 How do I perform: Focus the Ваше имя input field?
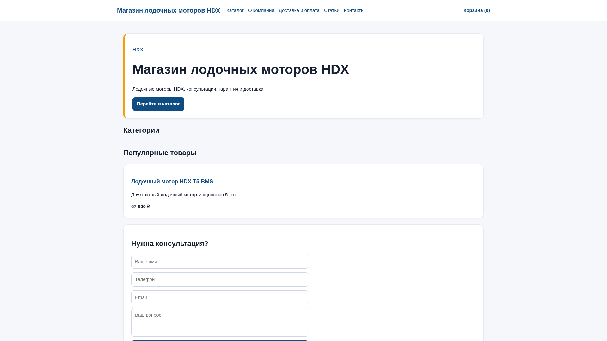[220, 262]
